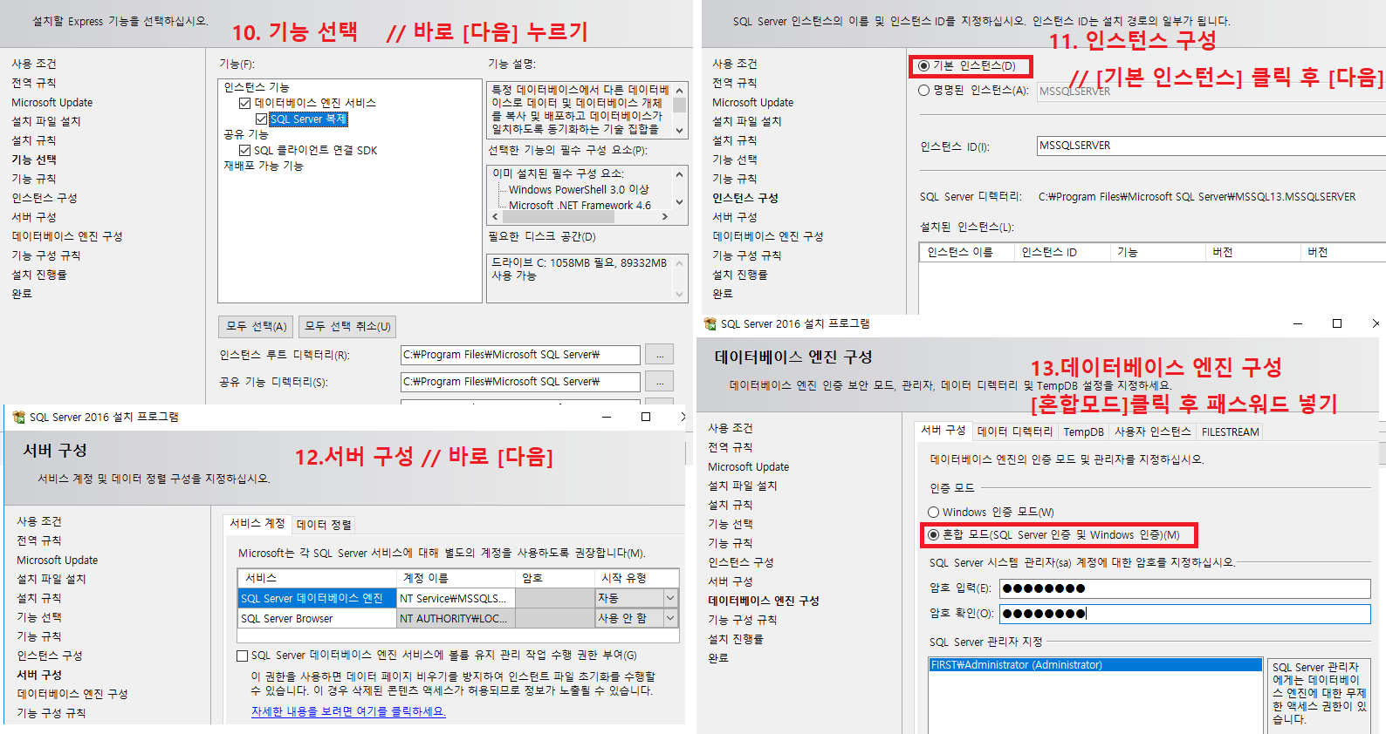Click the 공유 기능 디렉터리 path field
Screen dimensions: 1386x734
520,382
